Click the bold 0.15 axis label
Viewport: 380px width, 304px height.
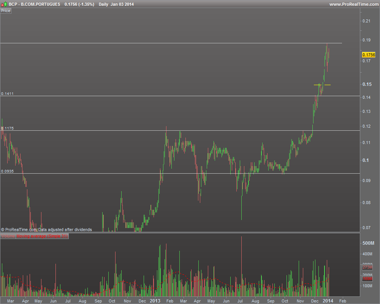[367, 84]
